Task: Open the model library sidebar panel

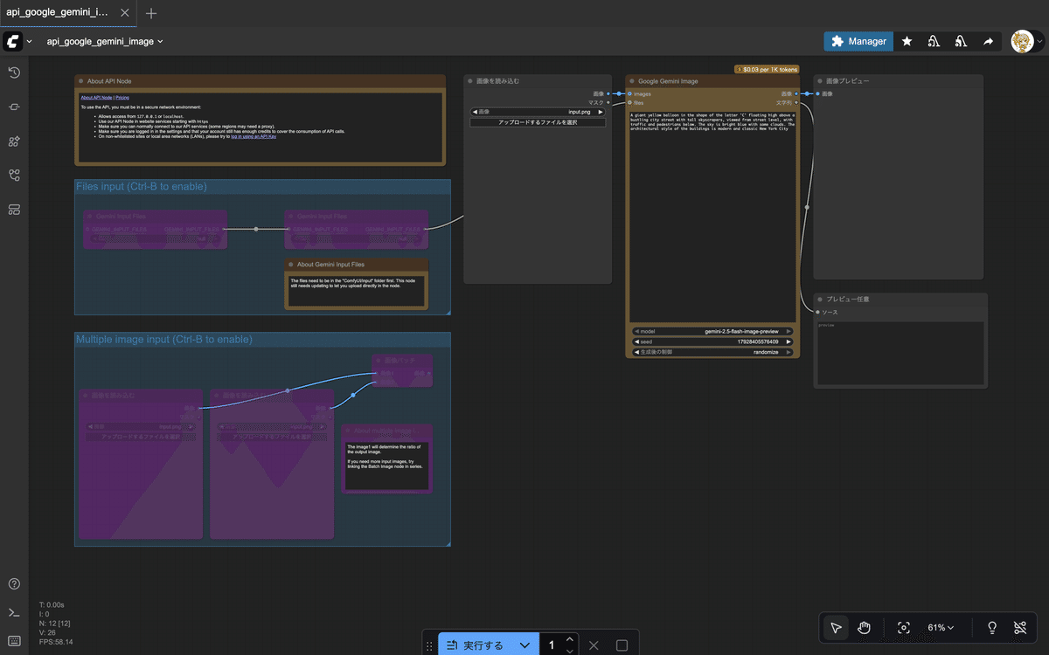Action: click(14, 141)
